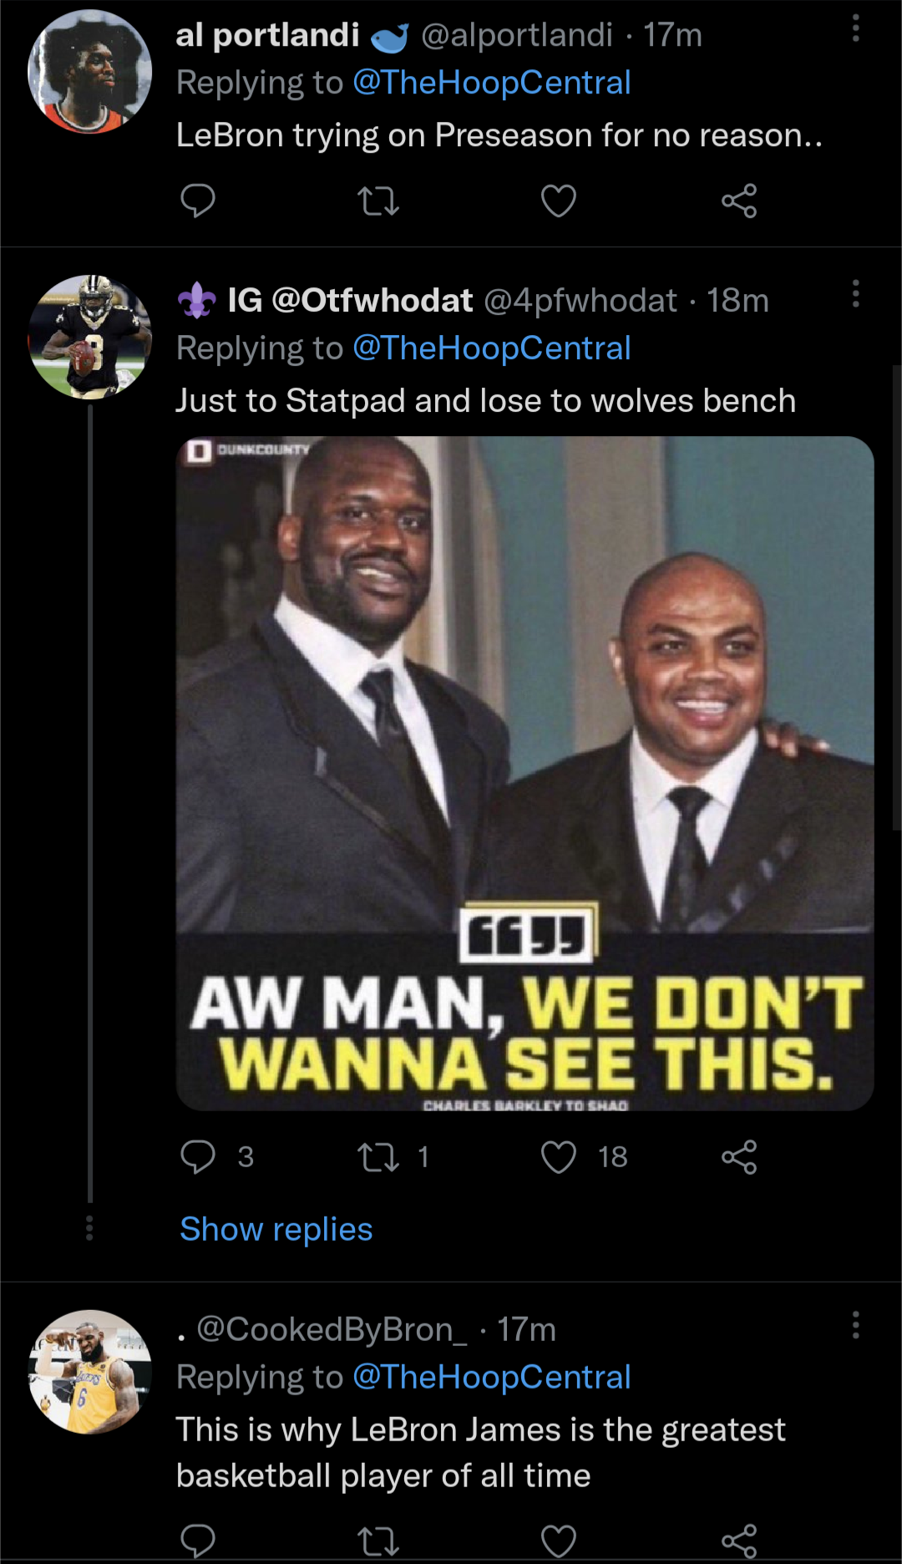Like al portlandi's tweet
The image size is (902, 1564).
(x=559, y=201)
